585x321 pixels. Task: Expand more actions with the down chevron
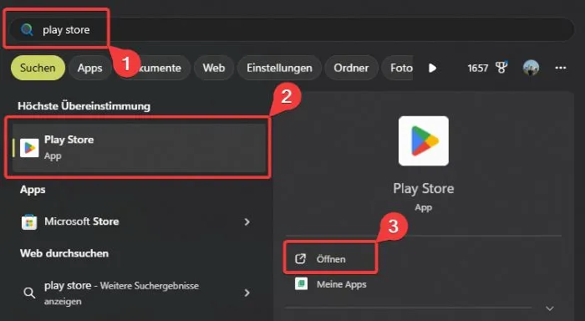pyautogui.click(x=550, y=308)
